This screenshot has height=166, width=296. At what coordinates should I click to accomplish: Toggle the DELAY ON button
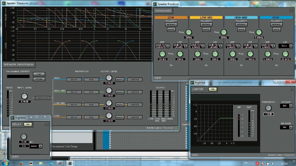[x=28, y=125]
